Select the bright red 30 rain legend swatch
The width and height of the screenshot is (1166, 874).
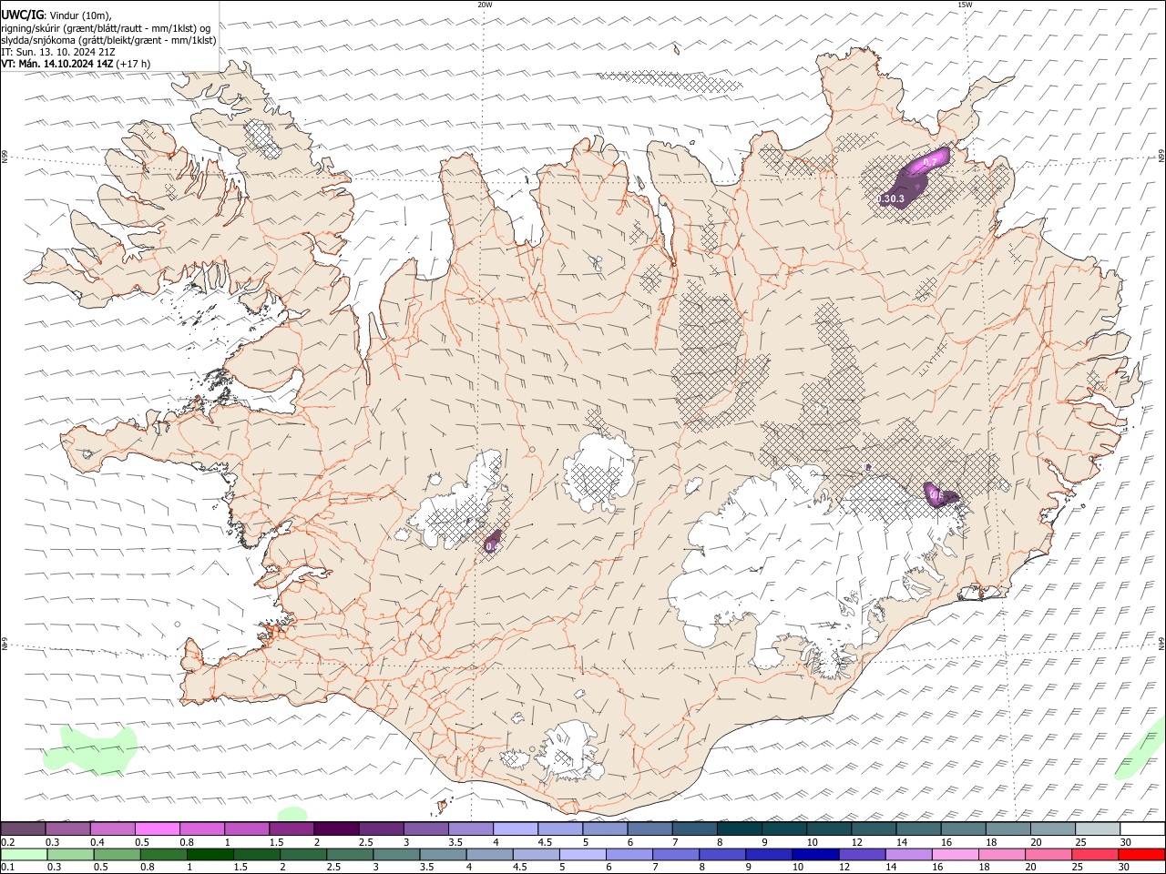pyautogui.click(x=1142, y=854)
